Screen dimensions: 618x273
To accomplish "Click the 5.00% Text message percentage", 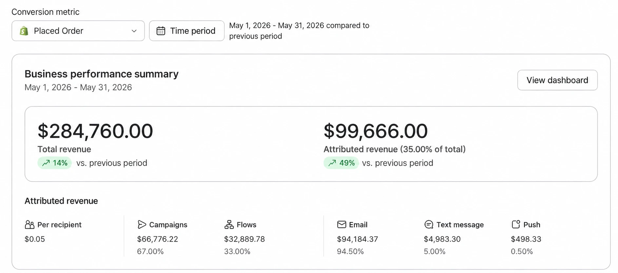I will pos(435,251).
